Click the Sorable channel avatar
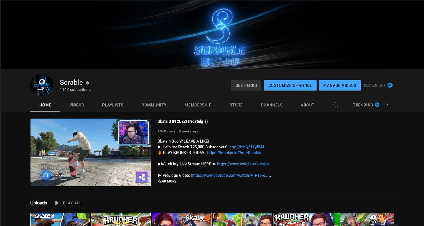This screenshot has height=226, width=424. [42, 85]
